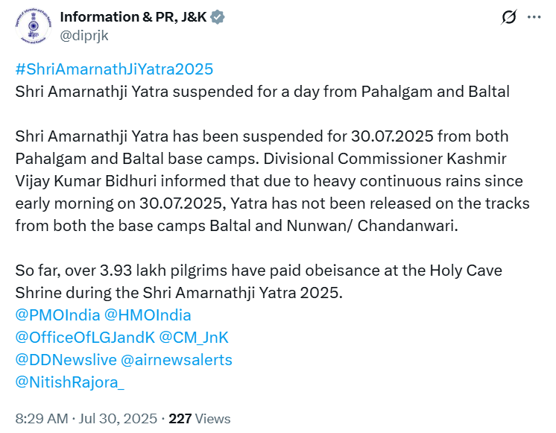Click the @NitishRajora_ mention

point(70,382)
